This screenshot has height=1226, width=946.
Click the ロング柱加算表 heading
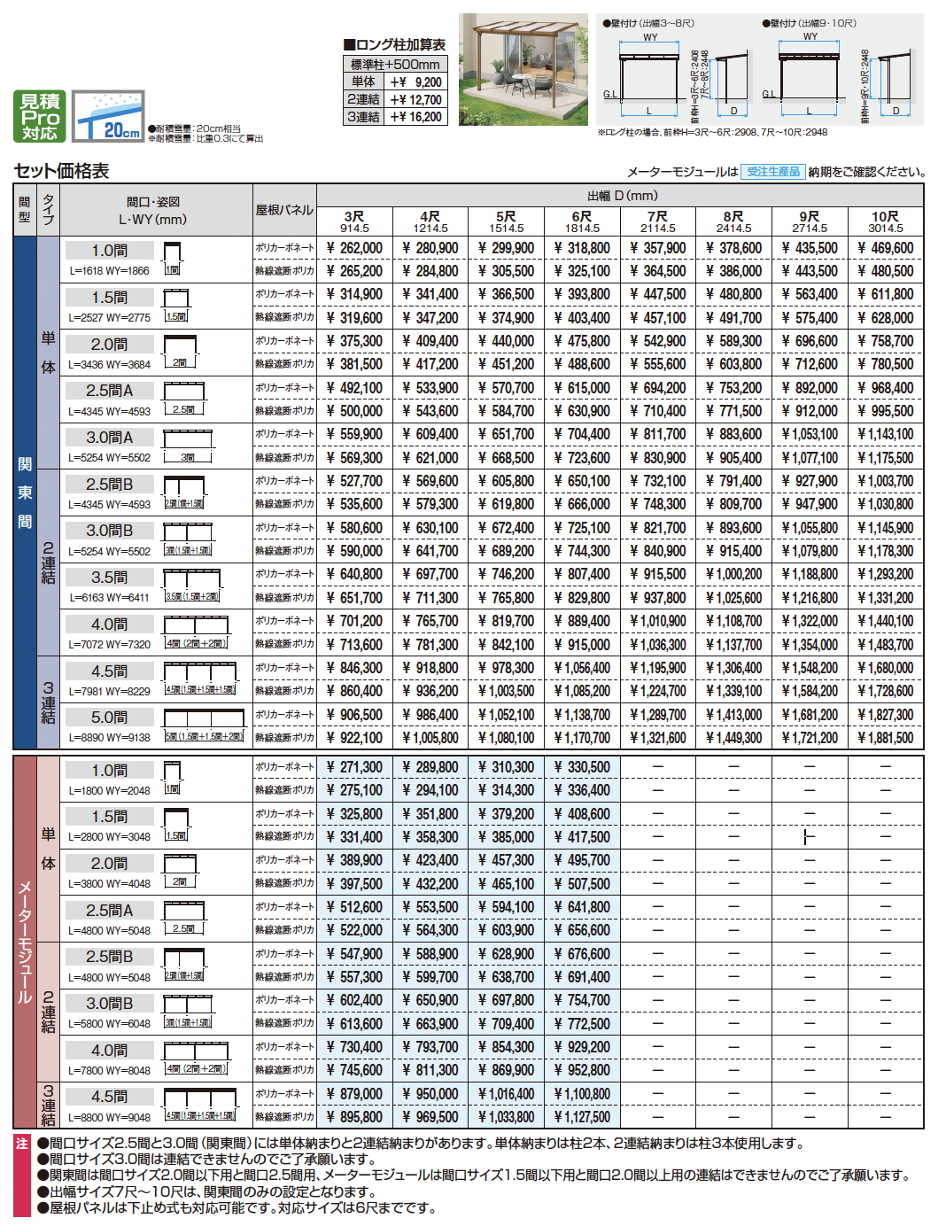[394, 44]
